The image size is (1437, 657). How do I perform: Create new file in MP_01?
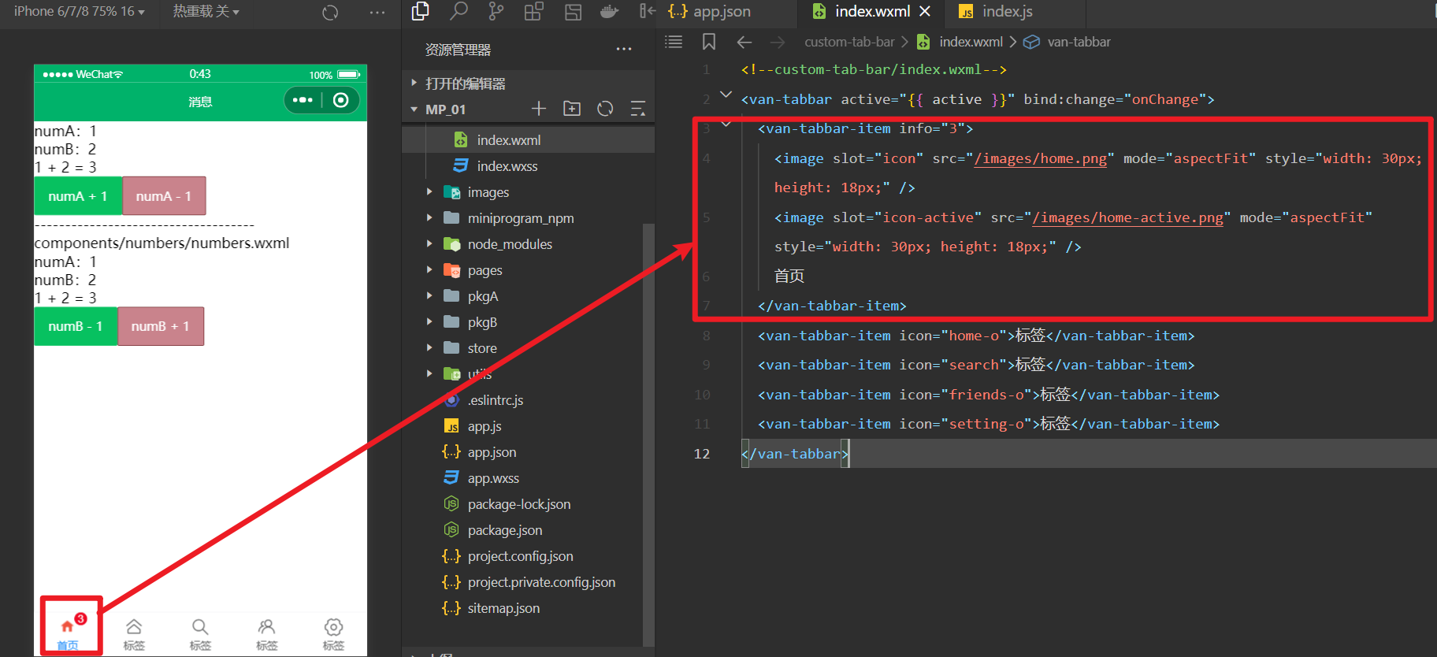click(x=539, y=109)
